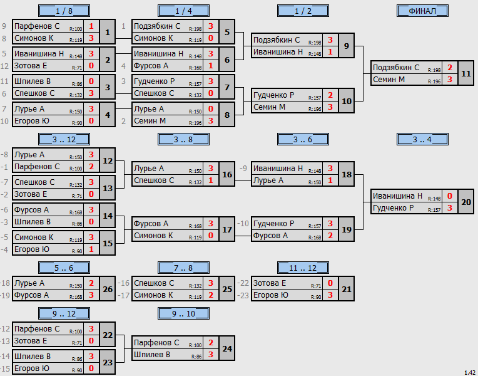Click 'Лурье А' in match 18
The width and height of the screenshot is (478, 376).
(x=268, y=180)
